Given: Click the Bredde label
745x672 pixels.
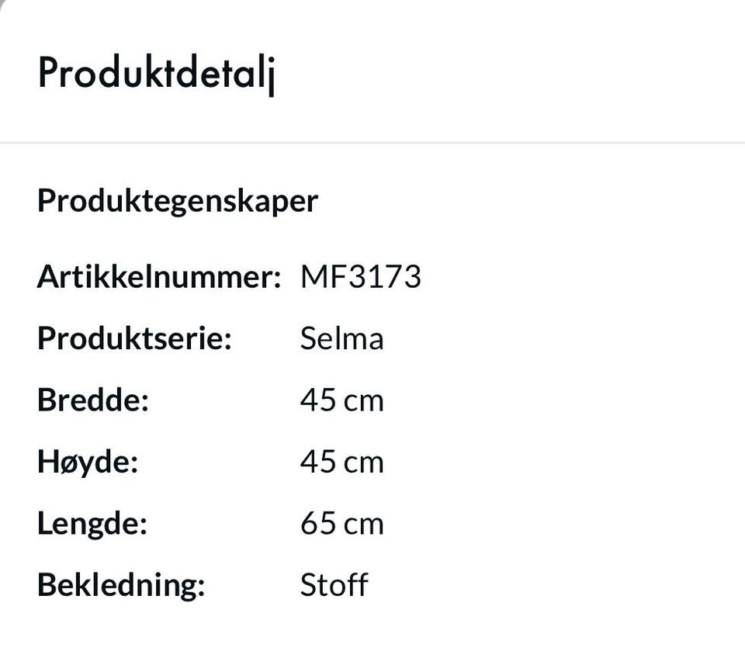Looking at the screenshot, I should (x=92, y=400).
